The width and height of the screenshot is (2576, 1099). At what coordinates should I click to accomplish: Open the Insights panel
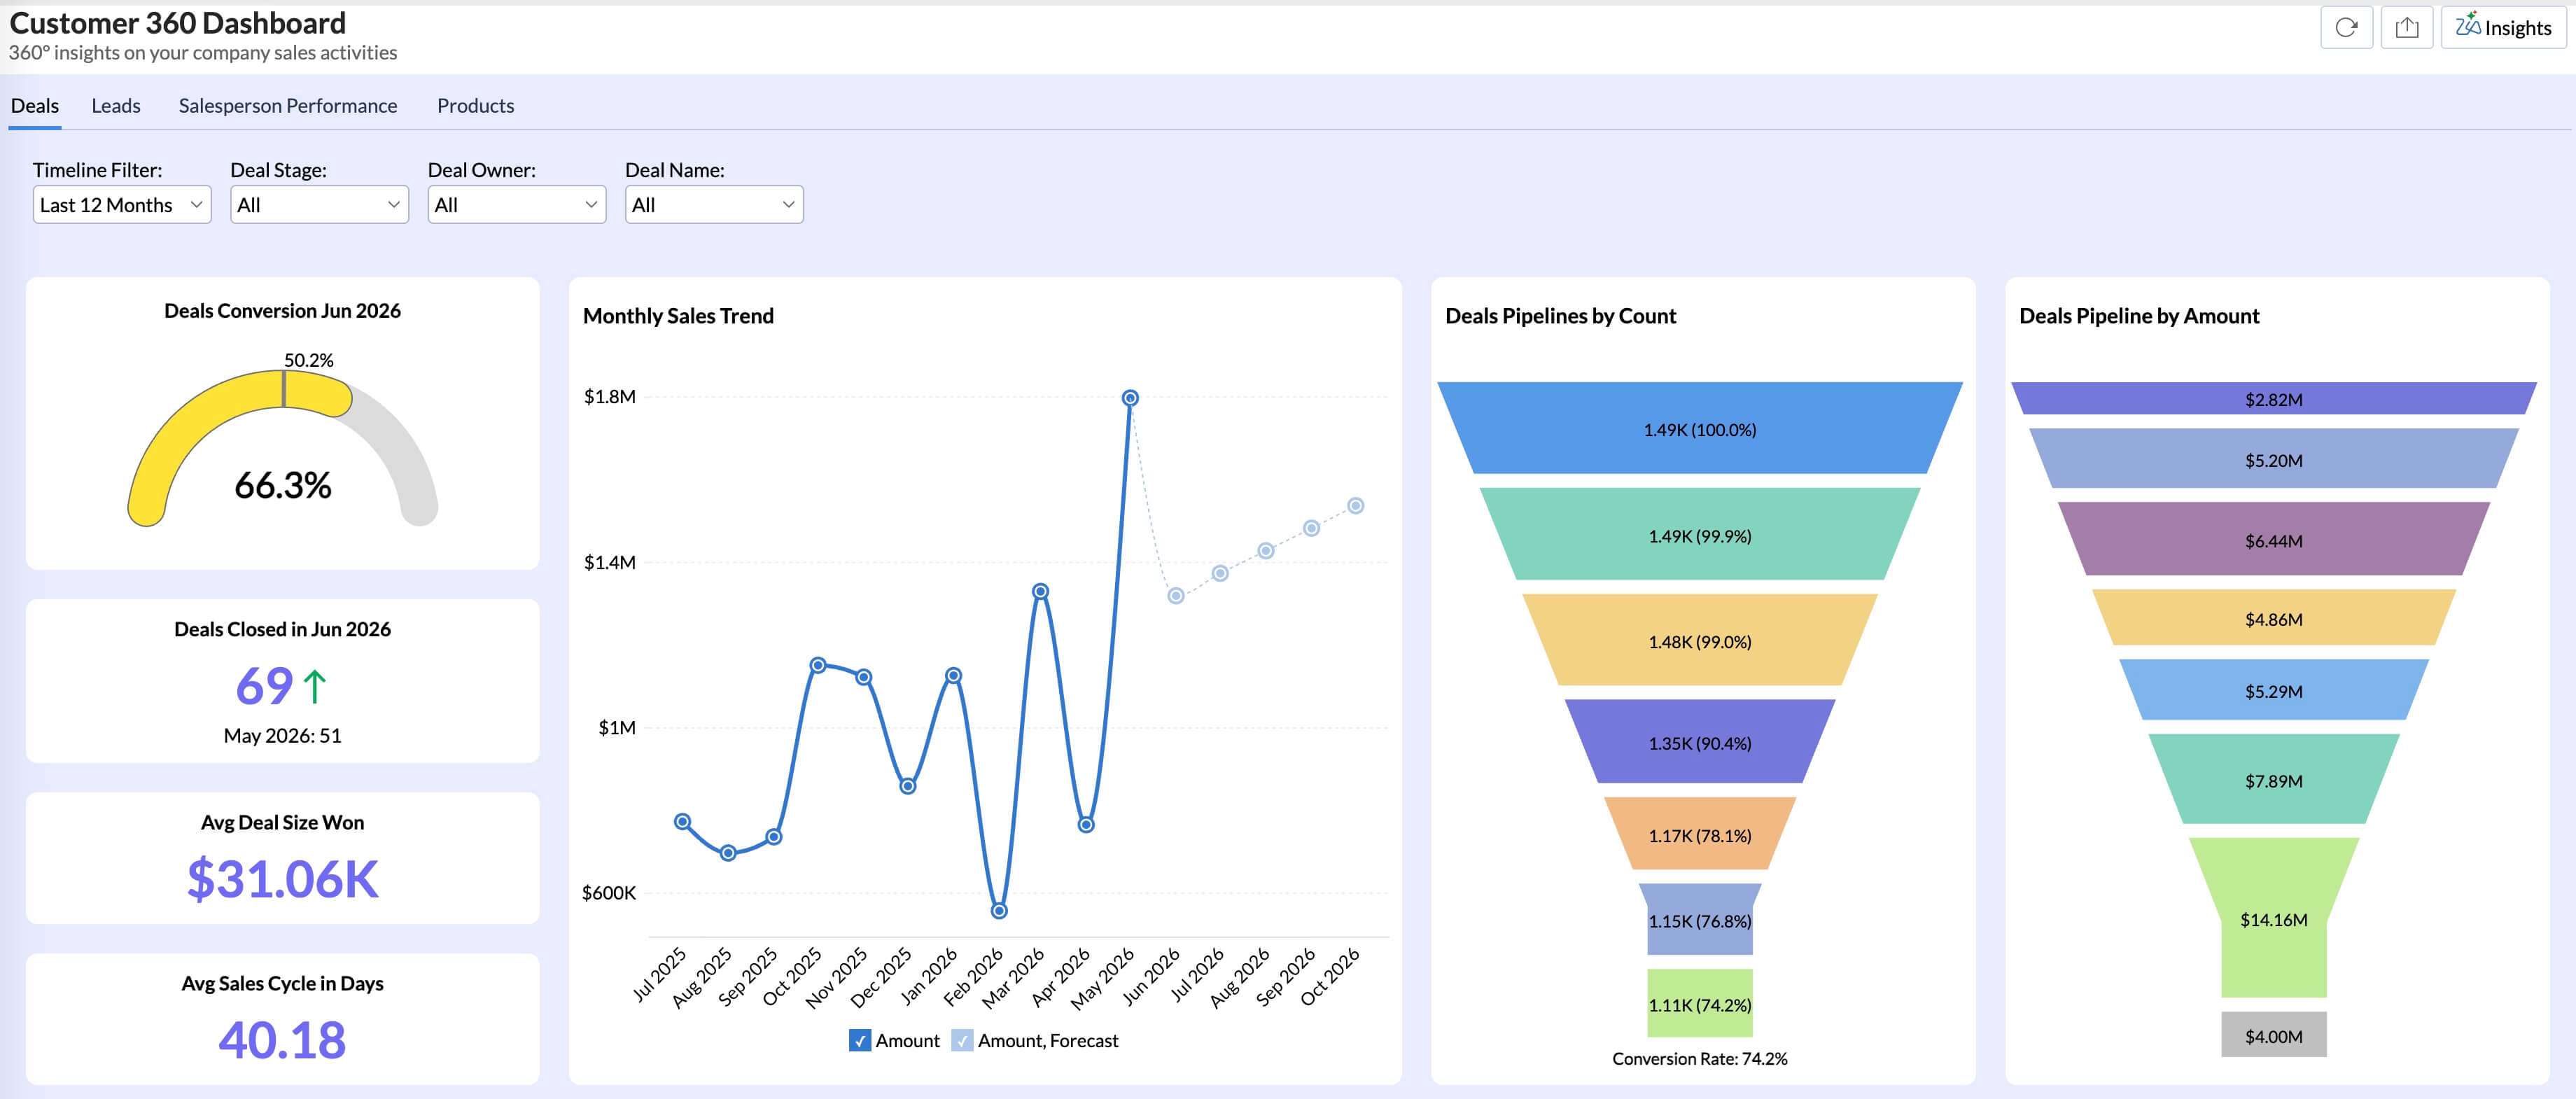[2503, 27]
